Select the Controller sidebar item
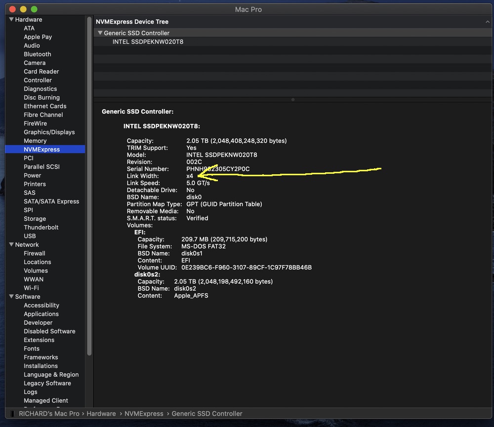Screen dimensions: 494x427 [38, 80]
